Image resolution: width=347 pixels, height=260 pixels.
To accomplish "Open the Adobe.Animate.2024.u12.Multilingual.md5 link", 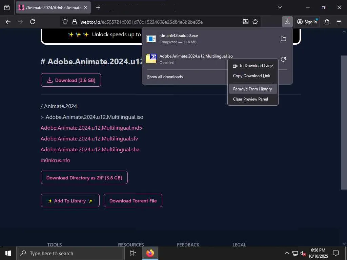I will pyautogui.click(x=91, y=128).
